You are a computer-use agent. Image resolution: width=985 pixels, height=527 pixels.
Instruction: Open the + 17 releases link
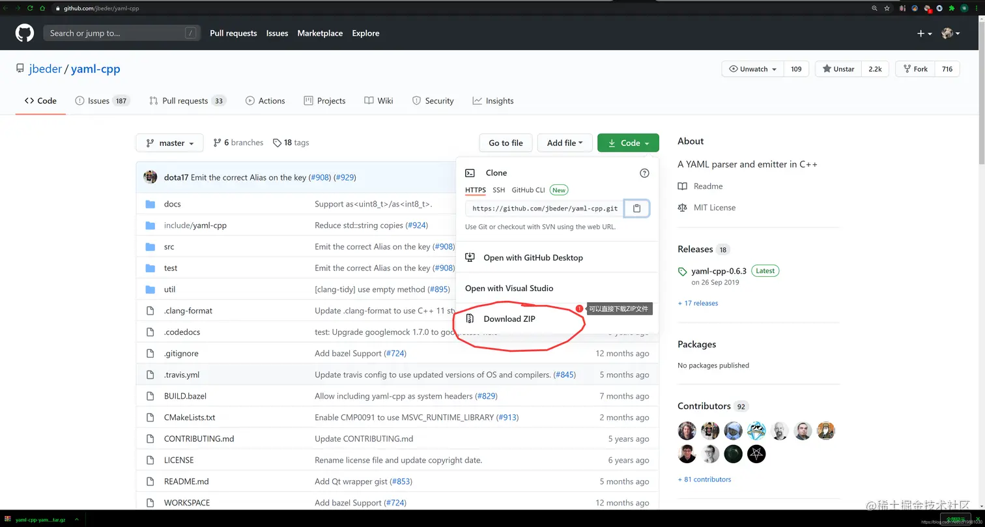[x=698, y=304]
